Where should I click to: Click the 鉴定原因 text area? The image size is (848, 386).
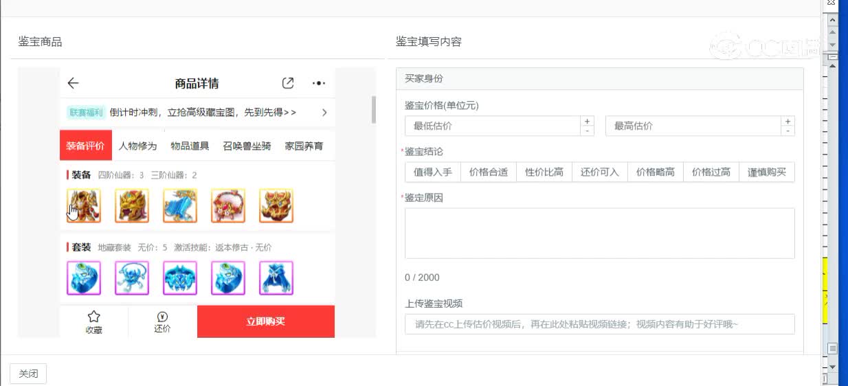coord(600,234)
